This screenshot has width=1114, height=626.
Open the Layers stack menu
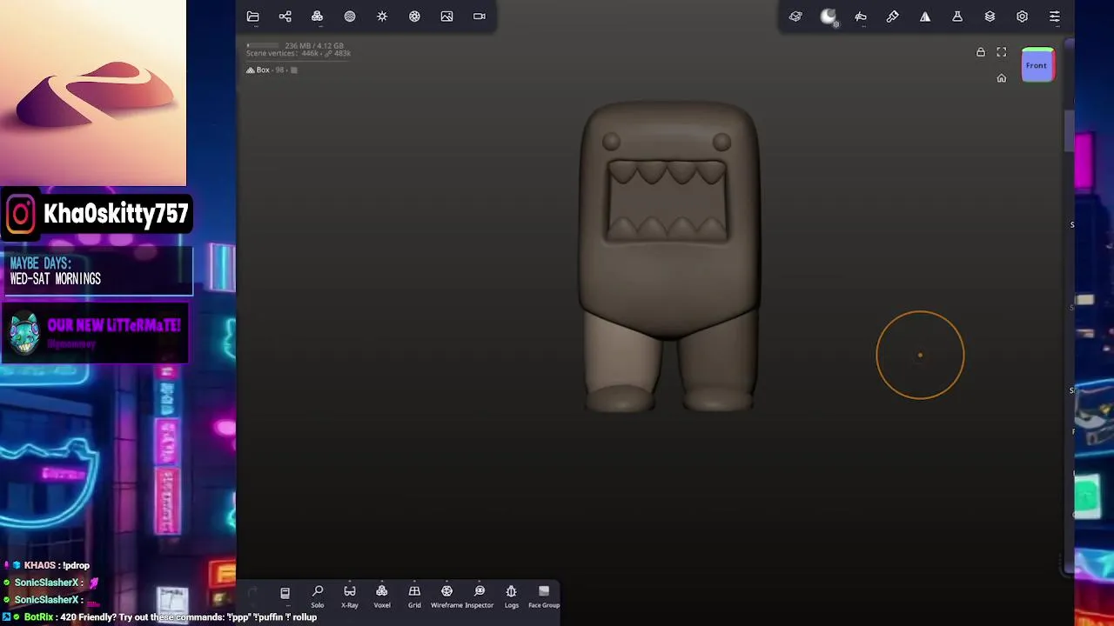990,17
